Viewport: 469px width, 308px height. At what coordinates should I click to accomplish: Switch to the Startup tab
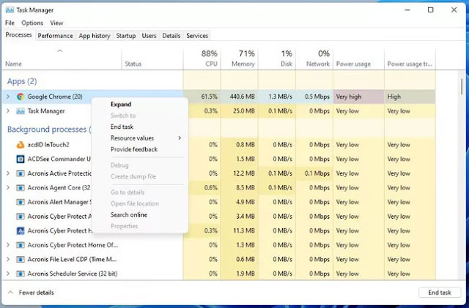pyautogui.click(x=126, y=36)
